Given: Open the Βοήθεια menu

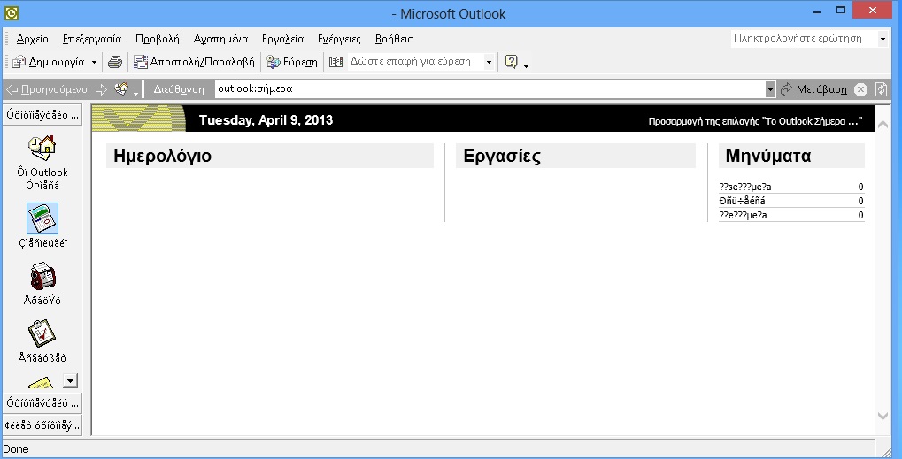Looking at the screenshot, I should [395, 39].
